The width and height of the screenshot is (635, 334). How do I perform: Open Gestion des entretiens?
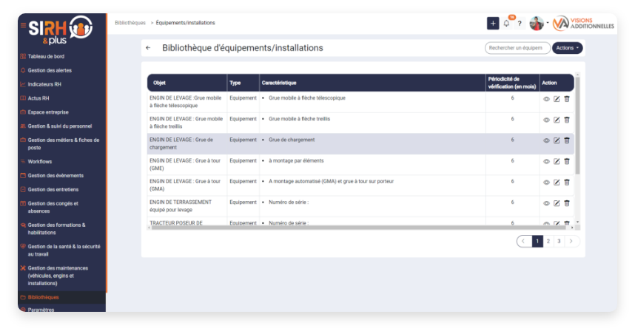[x=53, y=190]
